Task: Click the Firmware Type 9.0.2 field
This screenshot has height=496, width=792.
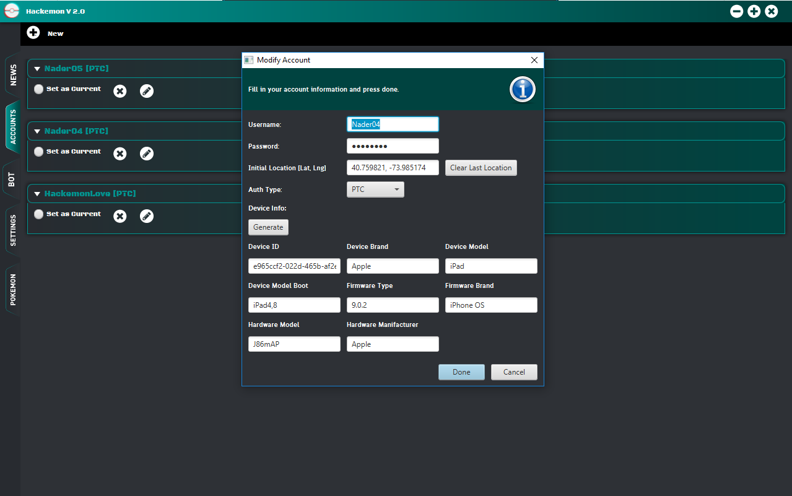Action: [x=393, y=305]
